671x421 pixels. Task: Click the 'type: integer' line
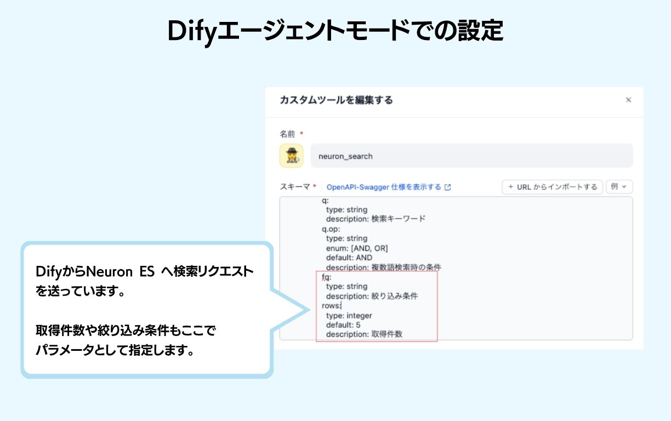(x=349, y=316)
